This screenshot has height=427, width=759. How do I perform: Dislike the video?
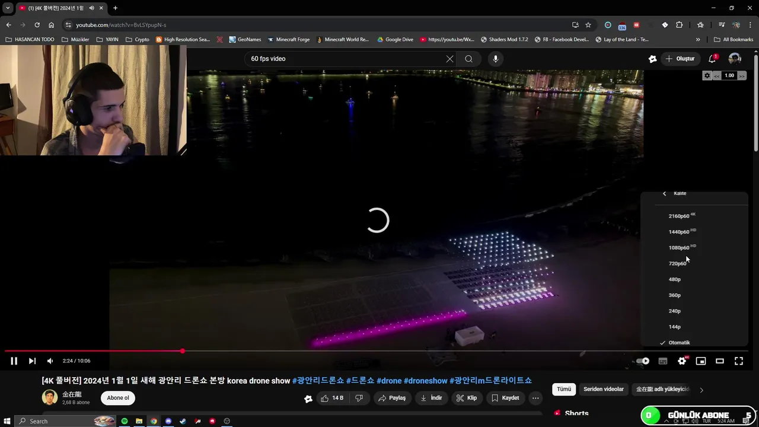click(359, 398)
